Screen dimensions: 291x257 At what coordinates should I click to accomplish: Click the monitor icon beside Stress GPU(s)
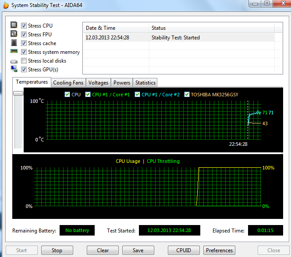coord(14,69)
